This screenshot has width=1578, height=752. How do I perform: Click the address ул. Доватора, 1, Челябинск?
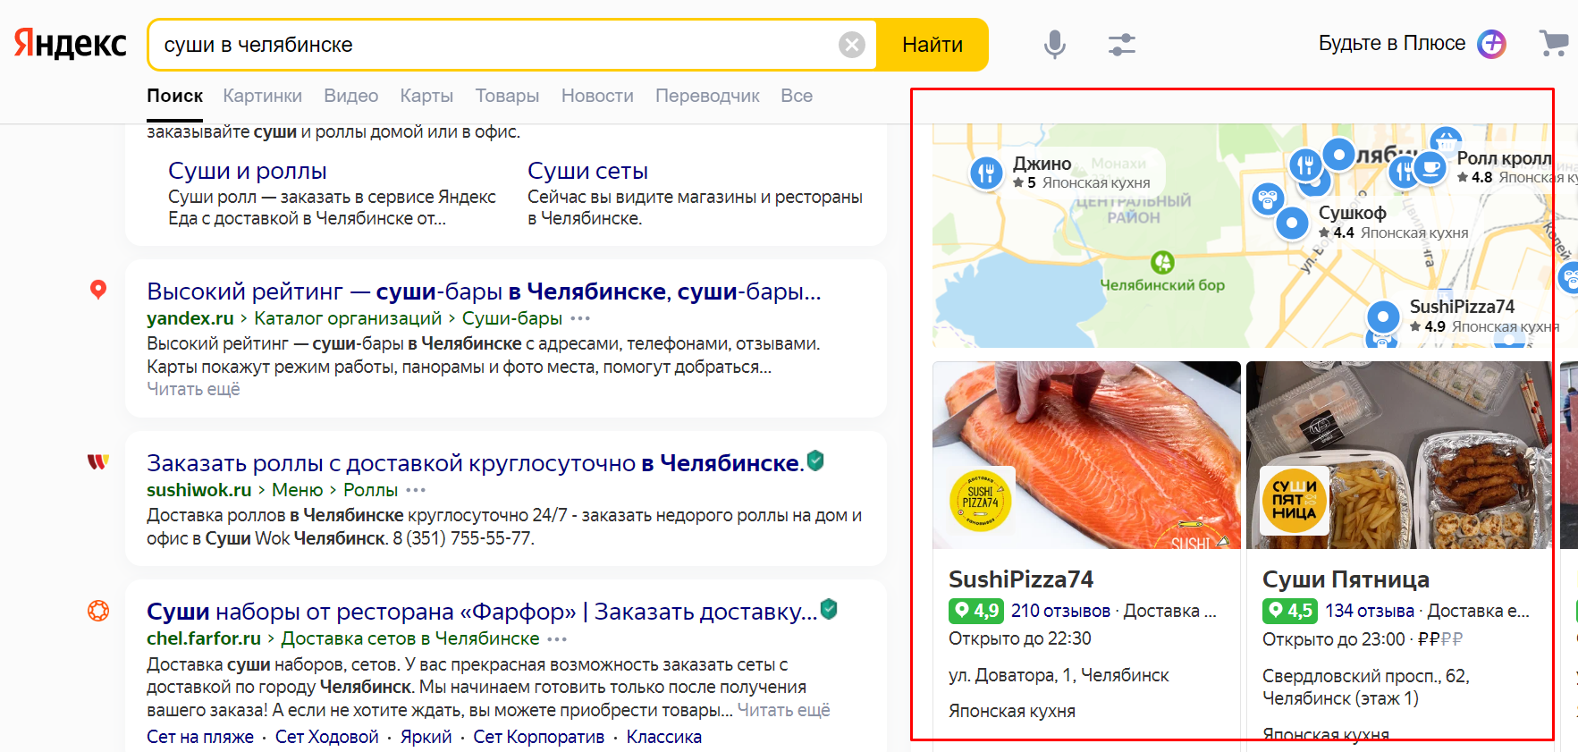coord(1059,675)
